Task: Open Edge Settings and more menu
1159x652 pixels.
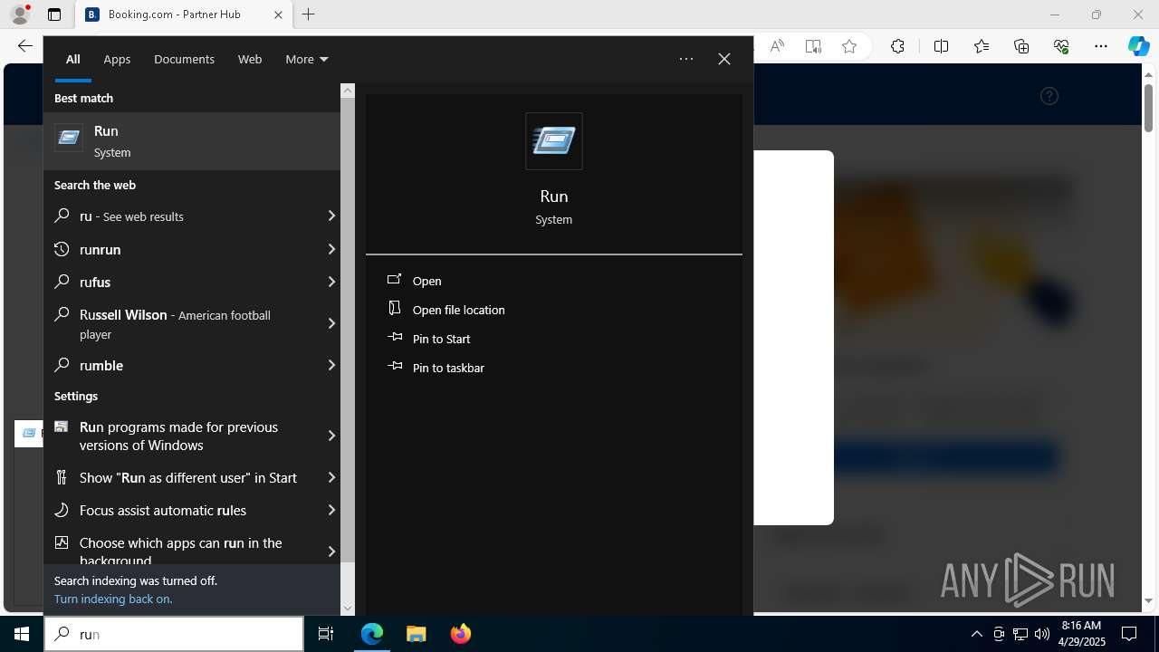Action: click(1101, 46)
